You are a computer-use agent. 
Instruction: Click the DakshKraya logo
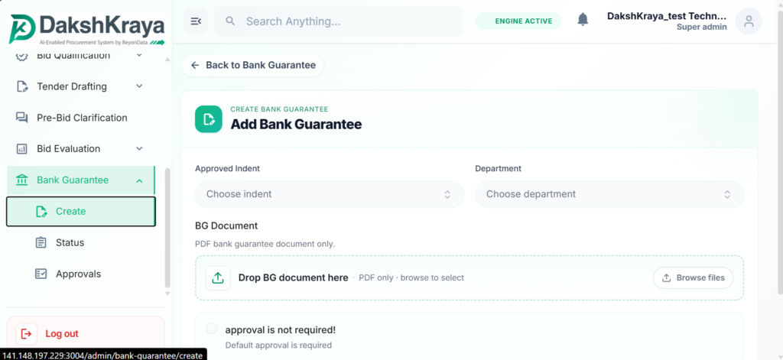[87, 30]
